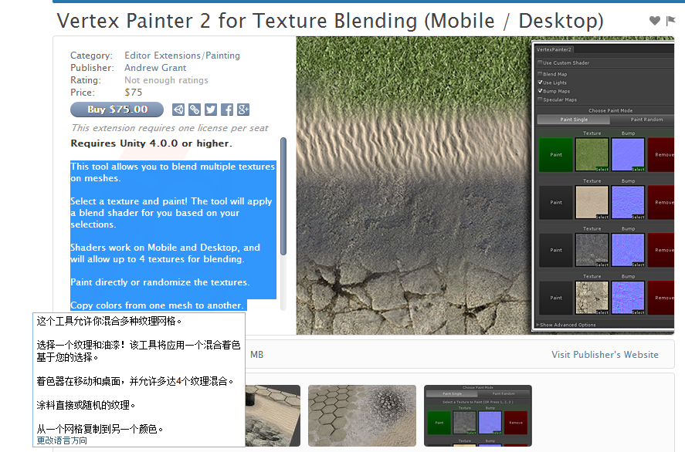Click the bump map swatch in the sand row
Image resolution: width=685 pixels, height=452 pixels.
[628, 202]
